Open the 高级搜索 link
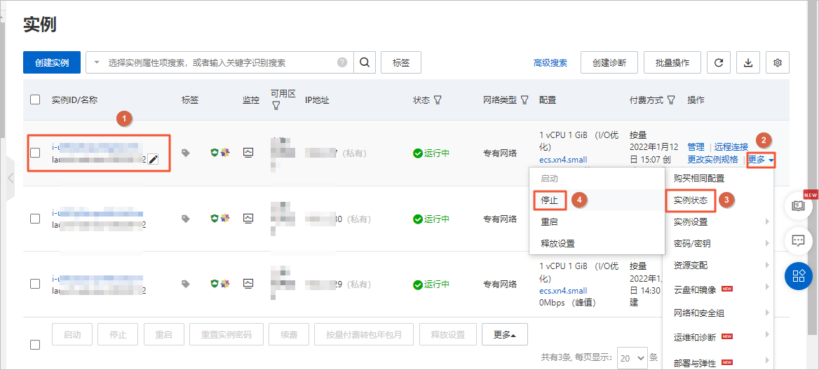Viewport: 819px width, 370px height. [x=550, y=62]
